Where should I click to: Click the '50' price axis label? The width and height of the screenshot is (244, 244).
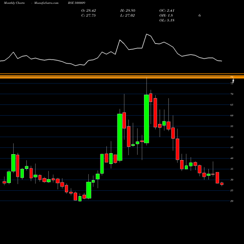[x=232, y=137]
